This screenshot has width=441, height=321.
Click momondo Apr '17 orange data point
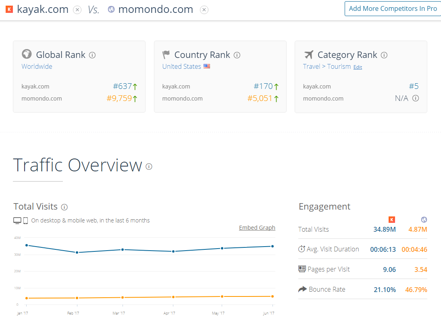[173, 297]
